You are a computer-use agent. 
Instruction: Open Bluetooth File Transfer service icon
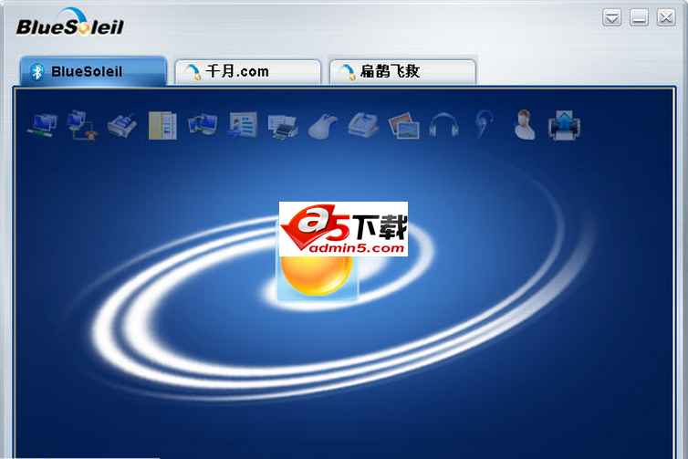coord(162,126)
